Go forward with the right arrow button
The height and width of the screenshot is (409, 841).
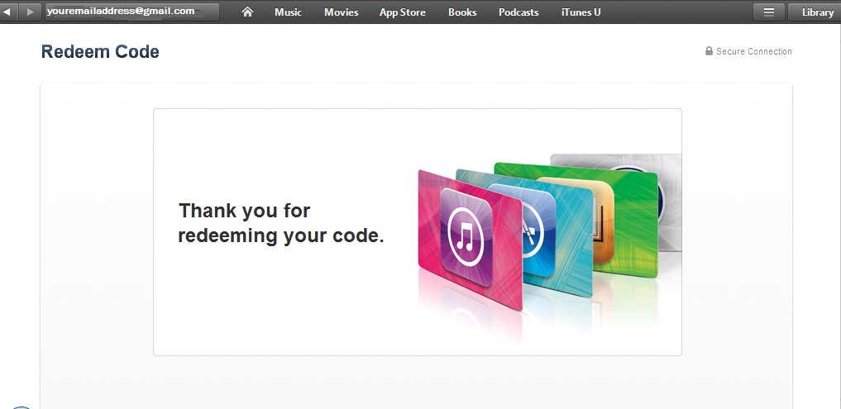[30, 12]
